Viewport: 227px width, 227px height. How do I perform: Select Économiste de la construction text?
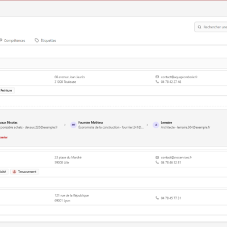click(x=99, y=128)
